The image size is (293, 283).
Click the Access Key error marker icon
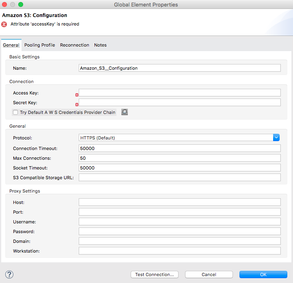point(77,95)
